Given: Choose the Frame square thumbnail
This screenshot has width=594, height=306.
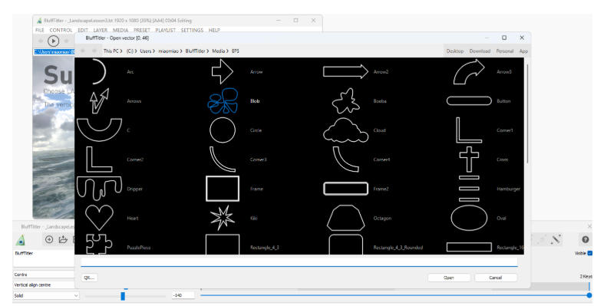Looking at the screenshot, I should point(223,189).
